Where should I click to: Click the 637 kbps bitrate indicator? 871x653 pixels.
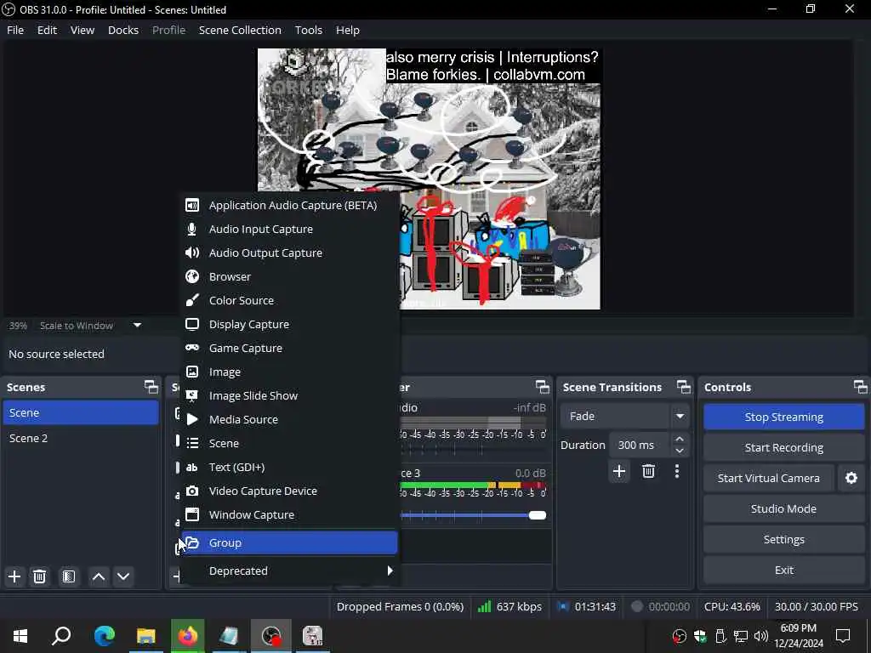pyautogui.click(x=510, y=607)
